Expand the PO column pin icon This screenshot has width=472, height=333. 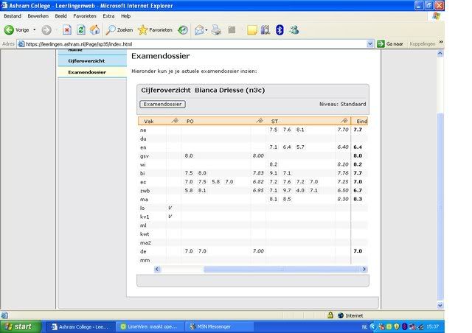click(x=259, y=121)
